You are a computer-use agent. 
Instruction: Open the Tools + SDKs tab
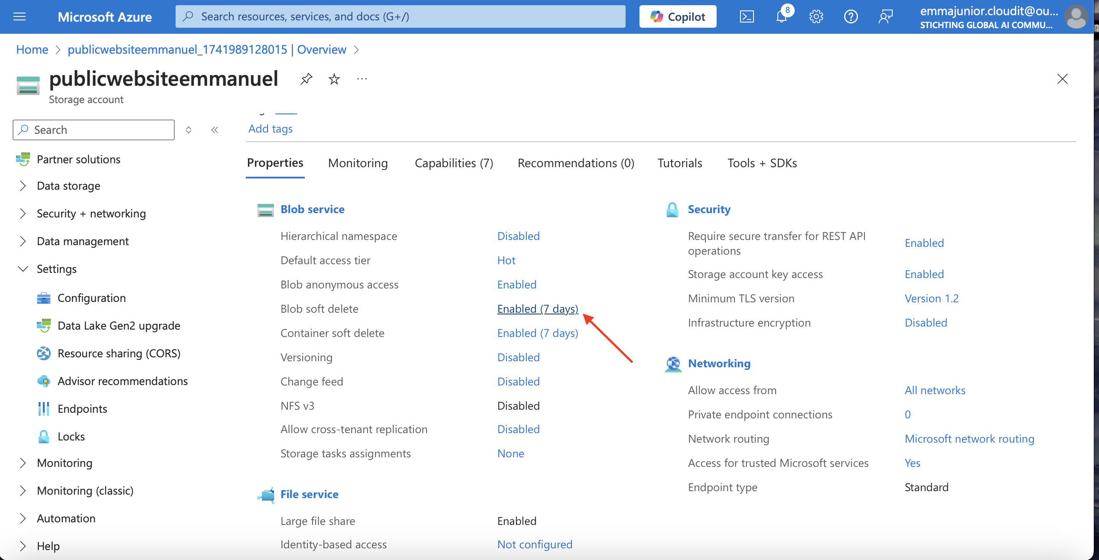762,163
